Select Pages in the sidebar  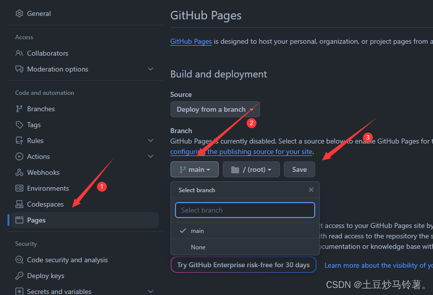pos(85,220)
